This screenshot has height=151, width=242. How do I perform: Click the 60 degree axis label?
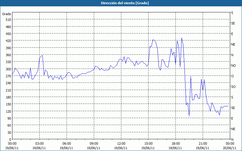coord(9,125)
